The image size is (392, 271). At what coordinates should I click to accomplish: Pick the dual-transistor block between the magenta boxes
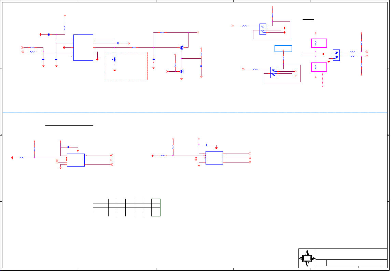tap(336, 55)
